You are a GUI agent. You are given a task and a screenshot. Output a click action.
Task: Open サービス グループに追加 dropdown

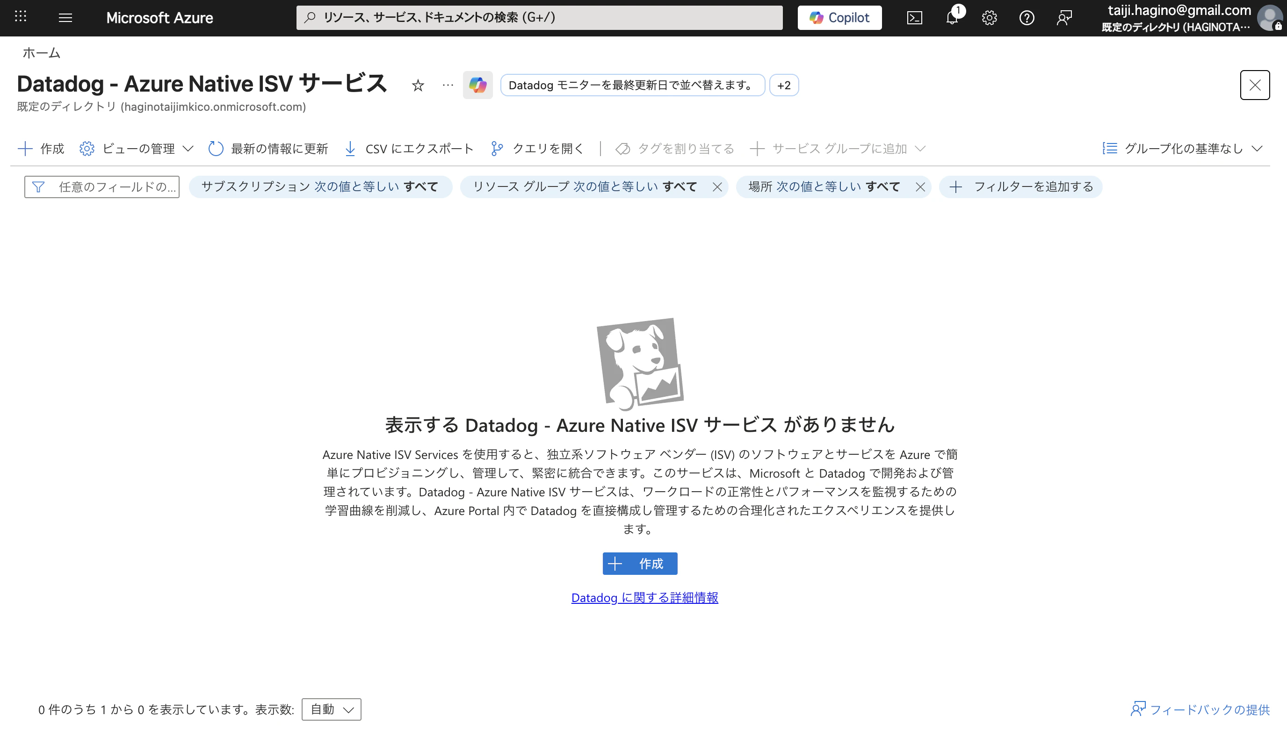point(838,149)
